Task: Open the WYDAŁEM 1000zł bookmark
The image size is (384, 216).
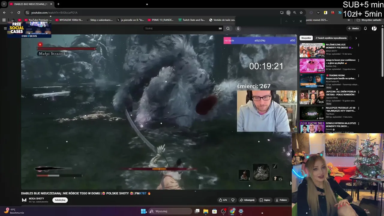Action: coord(69,20)
